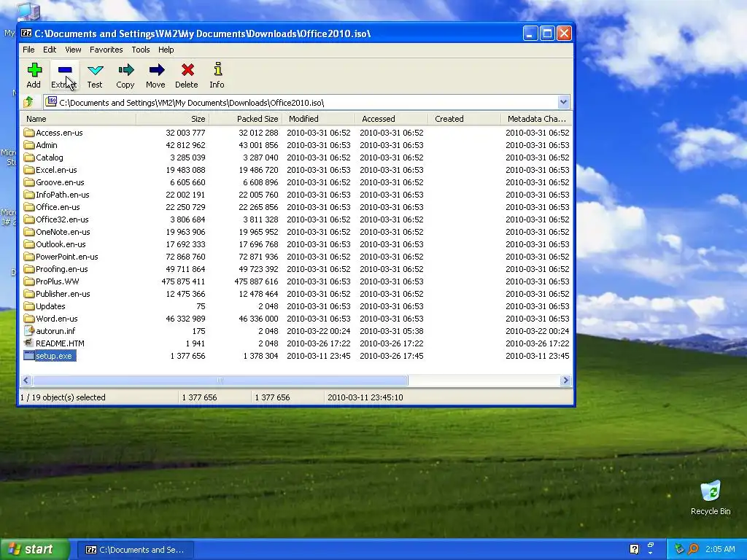Select the Excel.en-us folder icon
This screenshot has width=747, height=560.
pyautogui.click(x=29, y=169)
